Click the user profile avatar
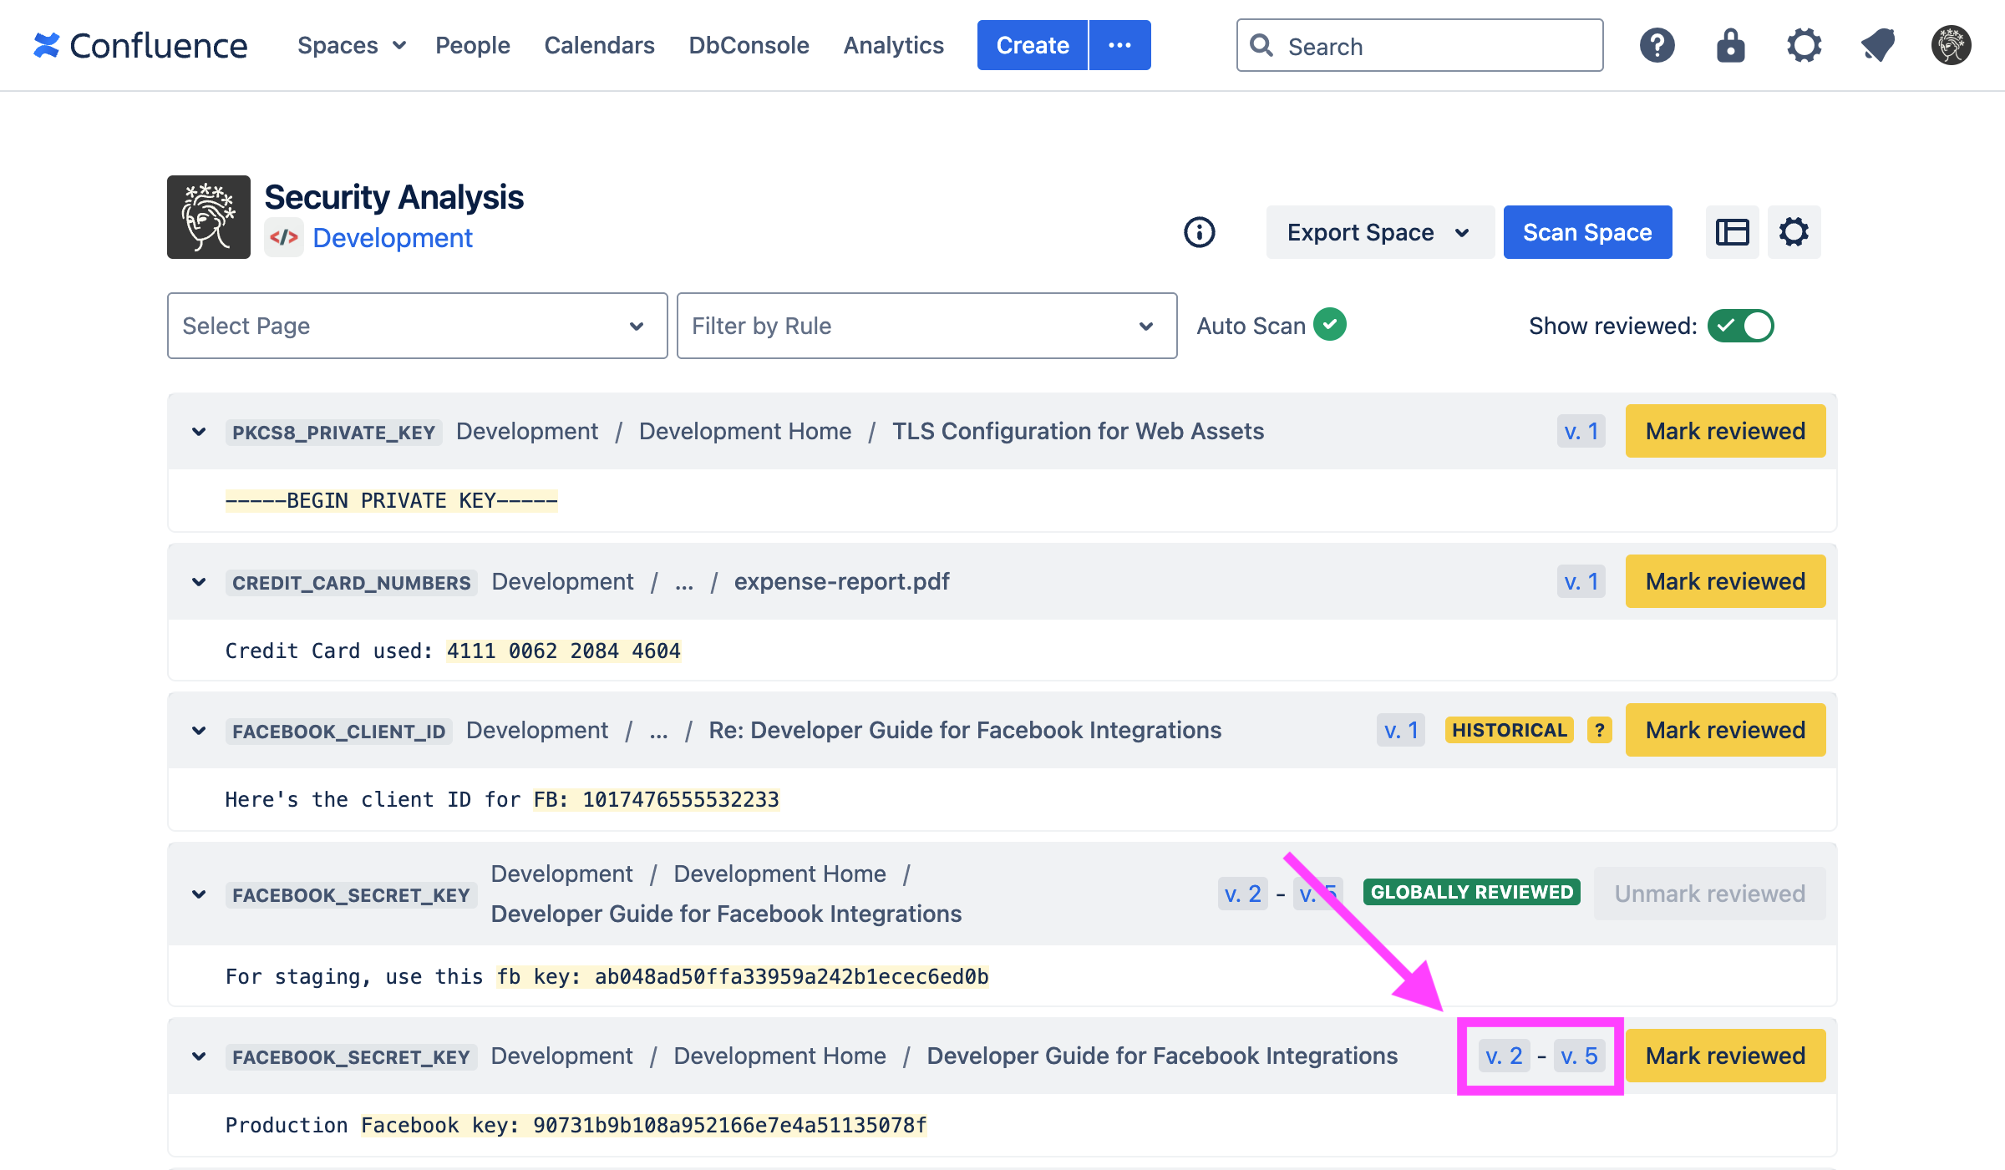Image resolution: width=2005 pixels, height=1170 pixels. 1951,45
